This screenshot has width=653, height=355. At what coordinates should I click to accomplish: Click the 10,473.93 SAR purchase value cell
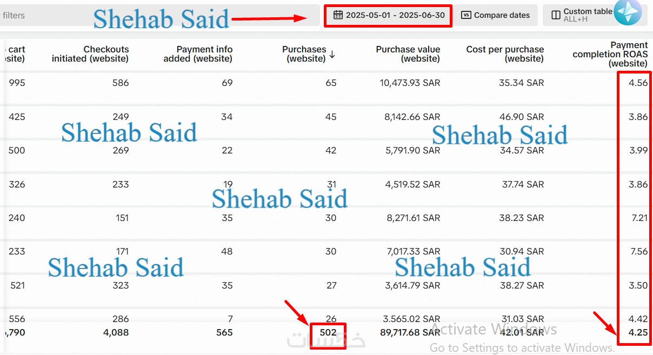410,83
